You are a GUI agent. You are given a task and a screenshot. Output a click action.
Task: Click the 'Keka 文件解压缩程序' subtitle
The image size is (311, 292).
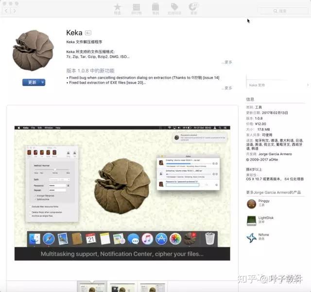84,42
